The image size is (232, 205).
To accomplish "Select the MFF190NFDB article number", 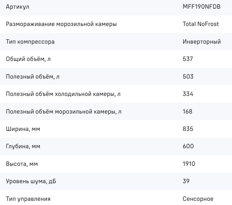I will (x=202, y=7).
